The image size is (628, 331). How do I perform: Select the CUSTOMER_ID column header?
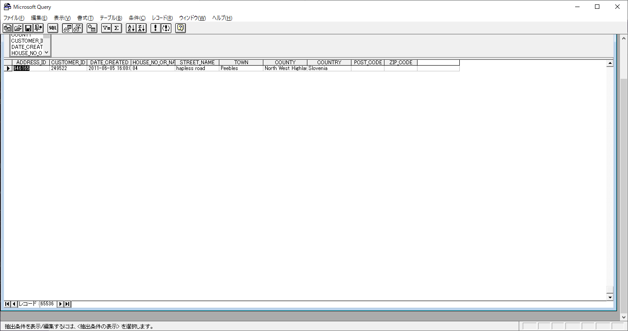click(68, 63)
